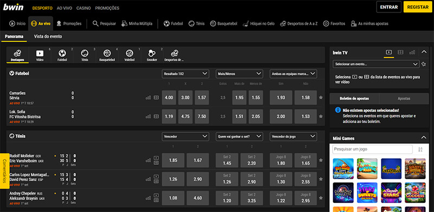
Task: Go to Início in navigation bar
Action: (17, 23)
